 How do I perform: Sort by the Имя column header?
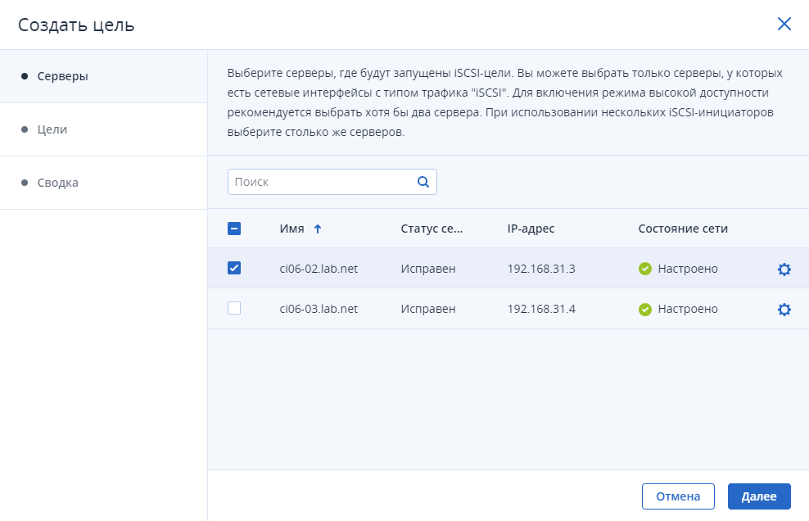pyautogui.click(x=292, y=229)
